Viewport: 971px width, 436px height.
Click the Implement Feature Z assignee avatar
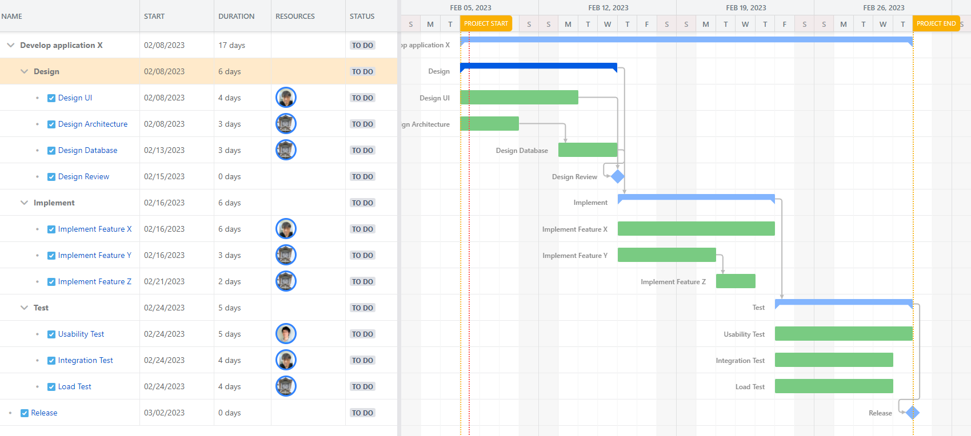click(x=286, y=281)
